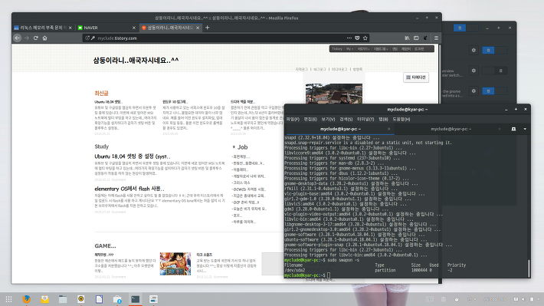544x306 pixels.
Task: Open the Study category heading
Action: pos(101,146)
